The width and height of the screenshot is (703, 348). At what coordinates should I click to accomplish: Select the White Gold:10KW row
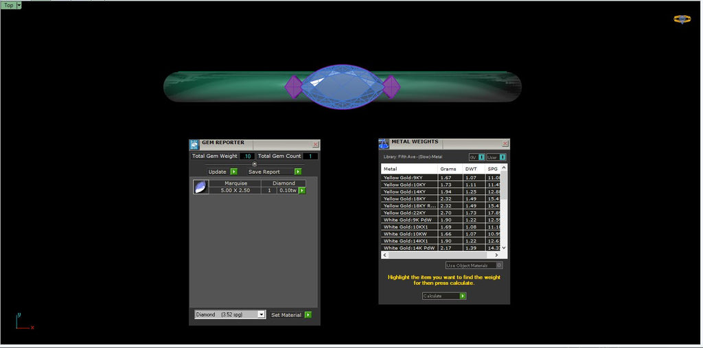[409, 234]
